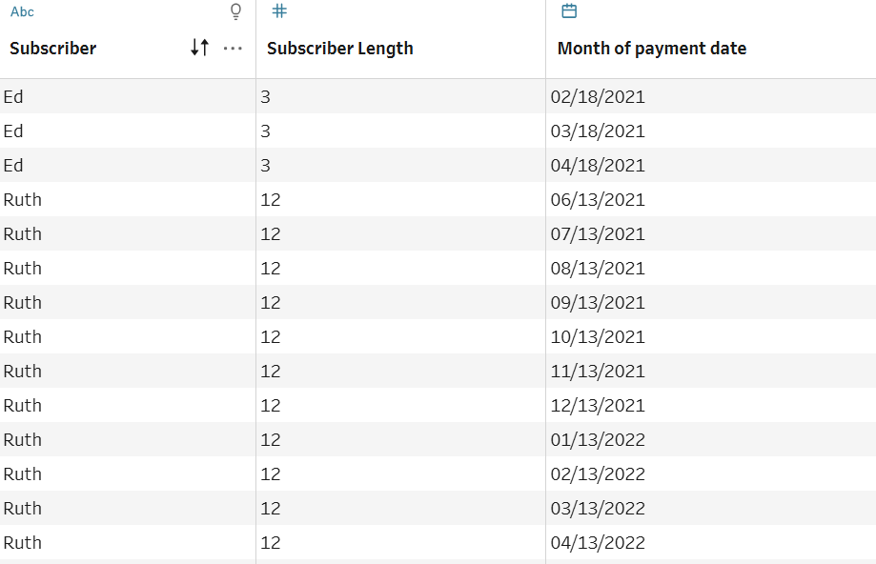Click the calendar date type icon
Viewport: 876px width, 564px height.
pyautogui.click(x=569, y=11)
